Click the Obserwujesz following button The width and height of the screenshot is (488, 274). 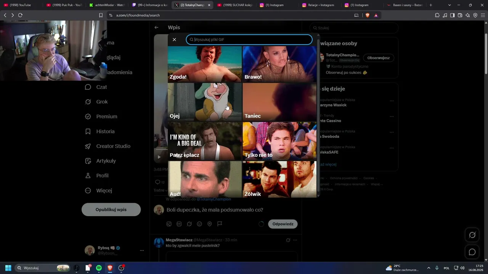[x=379, y=58]
